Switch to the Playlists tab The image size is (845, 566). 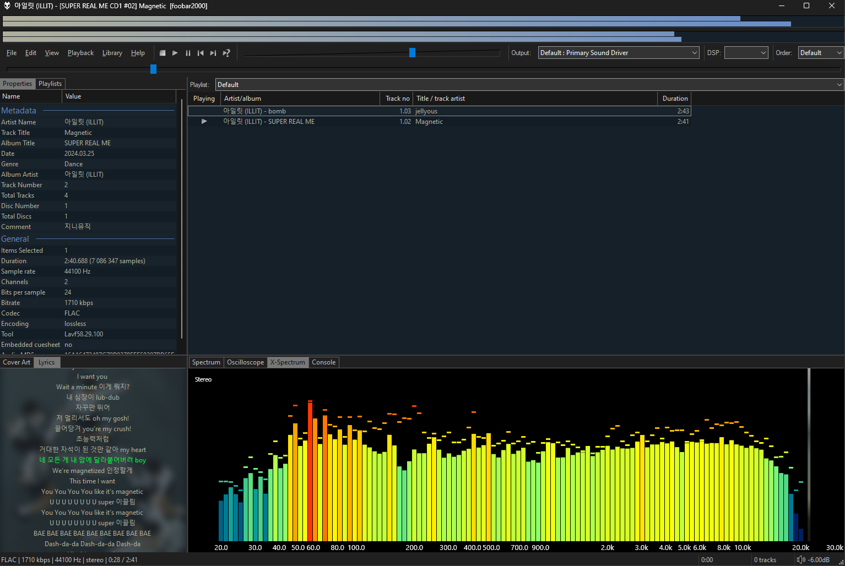coord(50,84)
